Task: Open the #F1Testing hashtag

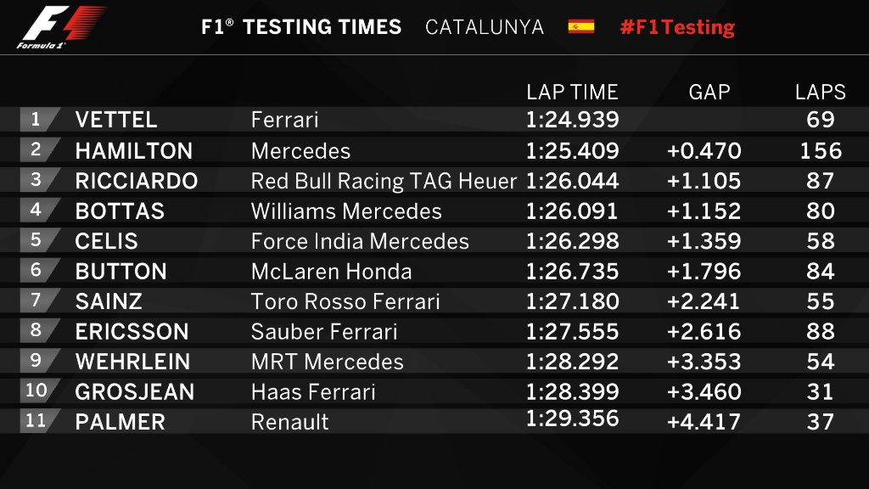Action: 677,26
